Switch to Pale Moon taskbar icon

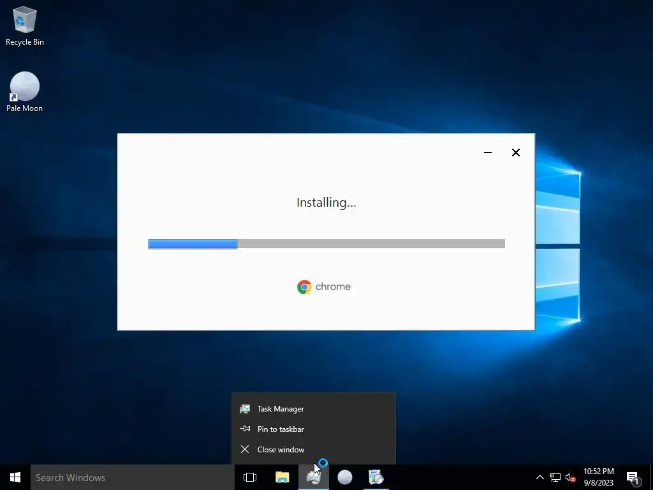[345, 477]
